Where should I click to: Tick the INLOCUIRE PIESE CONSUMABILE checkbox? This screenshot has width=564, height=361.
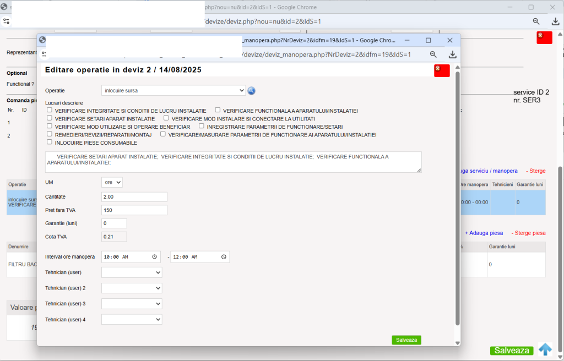pyautogui.click(x=49, y=142)
